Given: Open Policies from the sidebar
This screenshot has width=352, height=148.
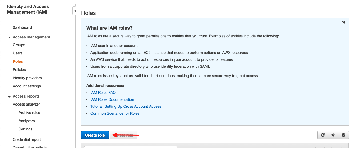Looking at the screenshot, I should (19, 70).
